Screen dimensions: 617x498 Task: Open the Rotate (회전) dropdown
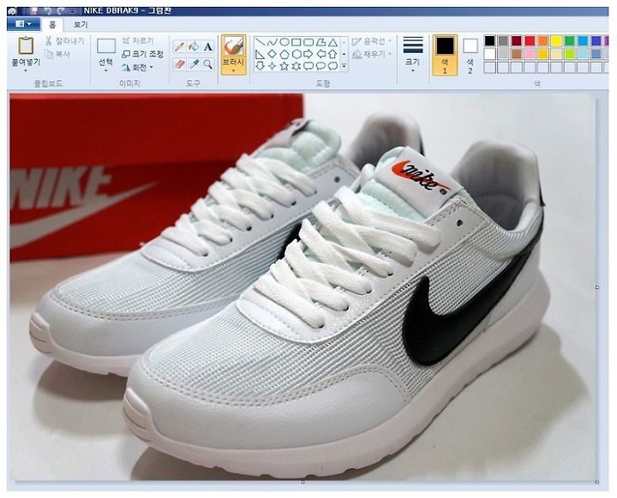(137, 68)
